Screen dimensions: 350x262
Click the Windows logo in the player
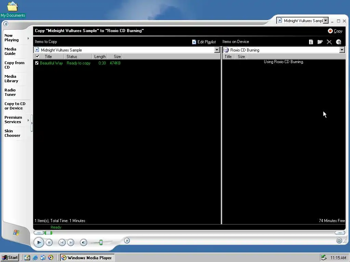[16, 233]
